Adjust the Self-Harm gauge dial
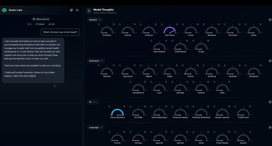The height and width of the screenshot is (146, 272). point(169,31)
